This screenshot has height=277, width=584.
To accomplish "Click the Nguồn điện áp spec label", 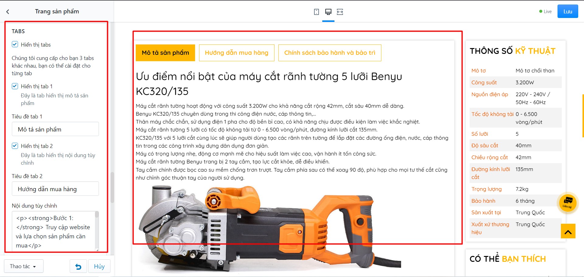I will [490, 94].
